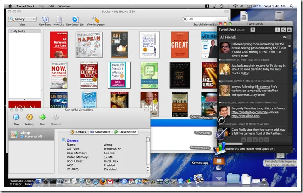The height and width of the screenshot is (193, 303).
Task: Click Trash icon in the Dock
Action: 264,182
